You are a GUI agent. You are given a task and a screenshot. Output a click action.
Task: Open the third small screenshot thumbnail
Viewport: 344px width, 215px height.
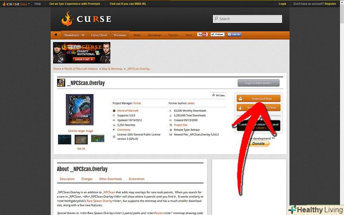click(98, 138)
